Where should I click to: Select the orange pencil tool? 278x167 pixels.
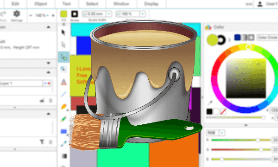(x=63, y=107)
